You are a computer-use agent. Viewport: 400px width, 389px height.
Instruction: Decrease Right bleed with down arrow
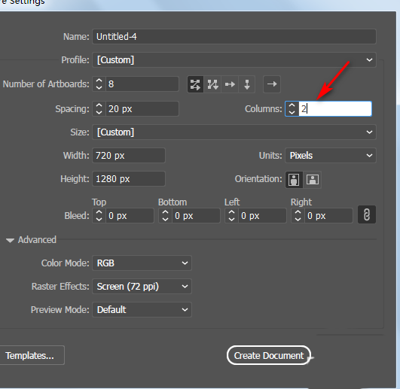(298, 220)
